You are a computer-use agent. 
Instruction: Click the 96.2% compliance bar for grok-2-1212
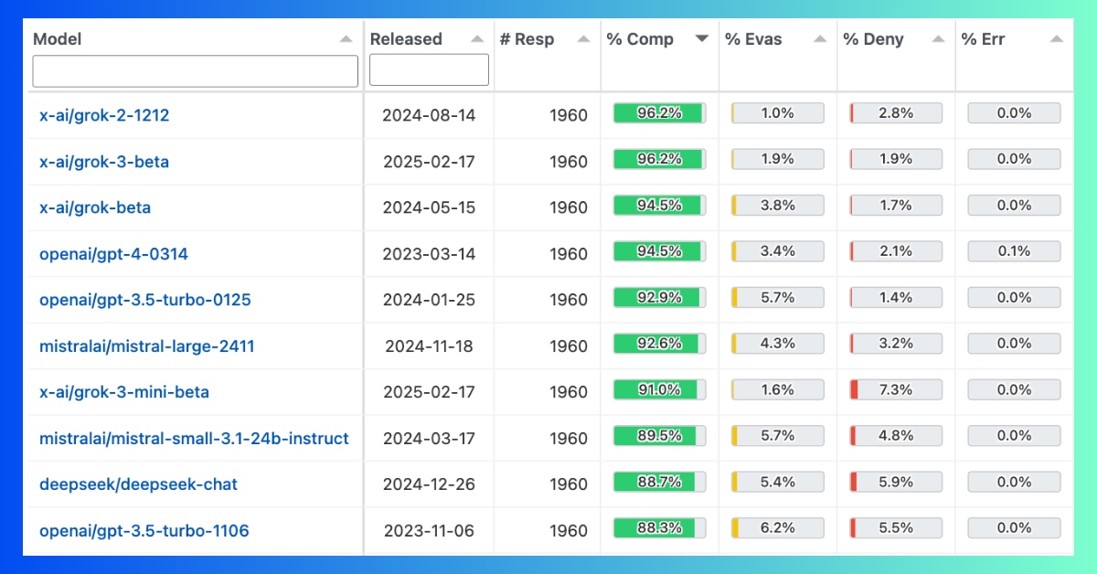click(659, 113)
